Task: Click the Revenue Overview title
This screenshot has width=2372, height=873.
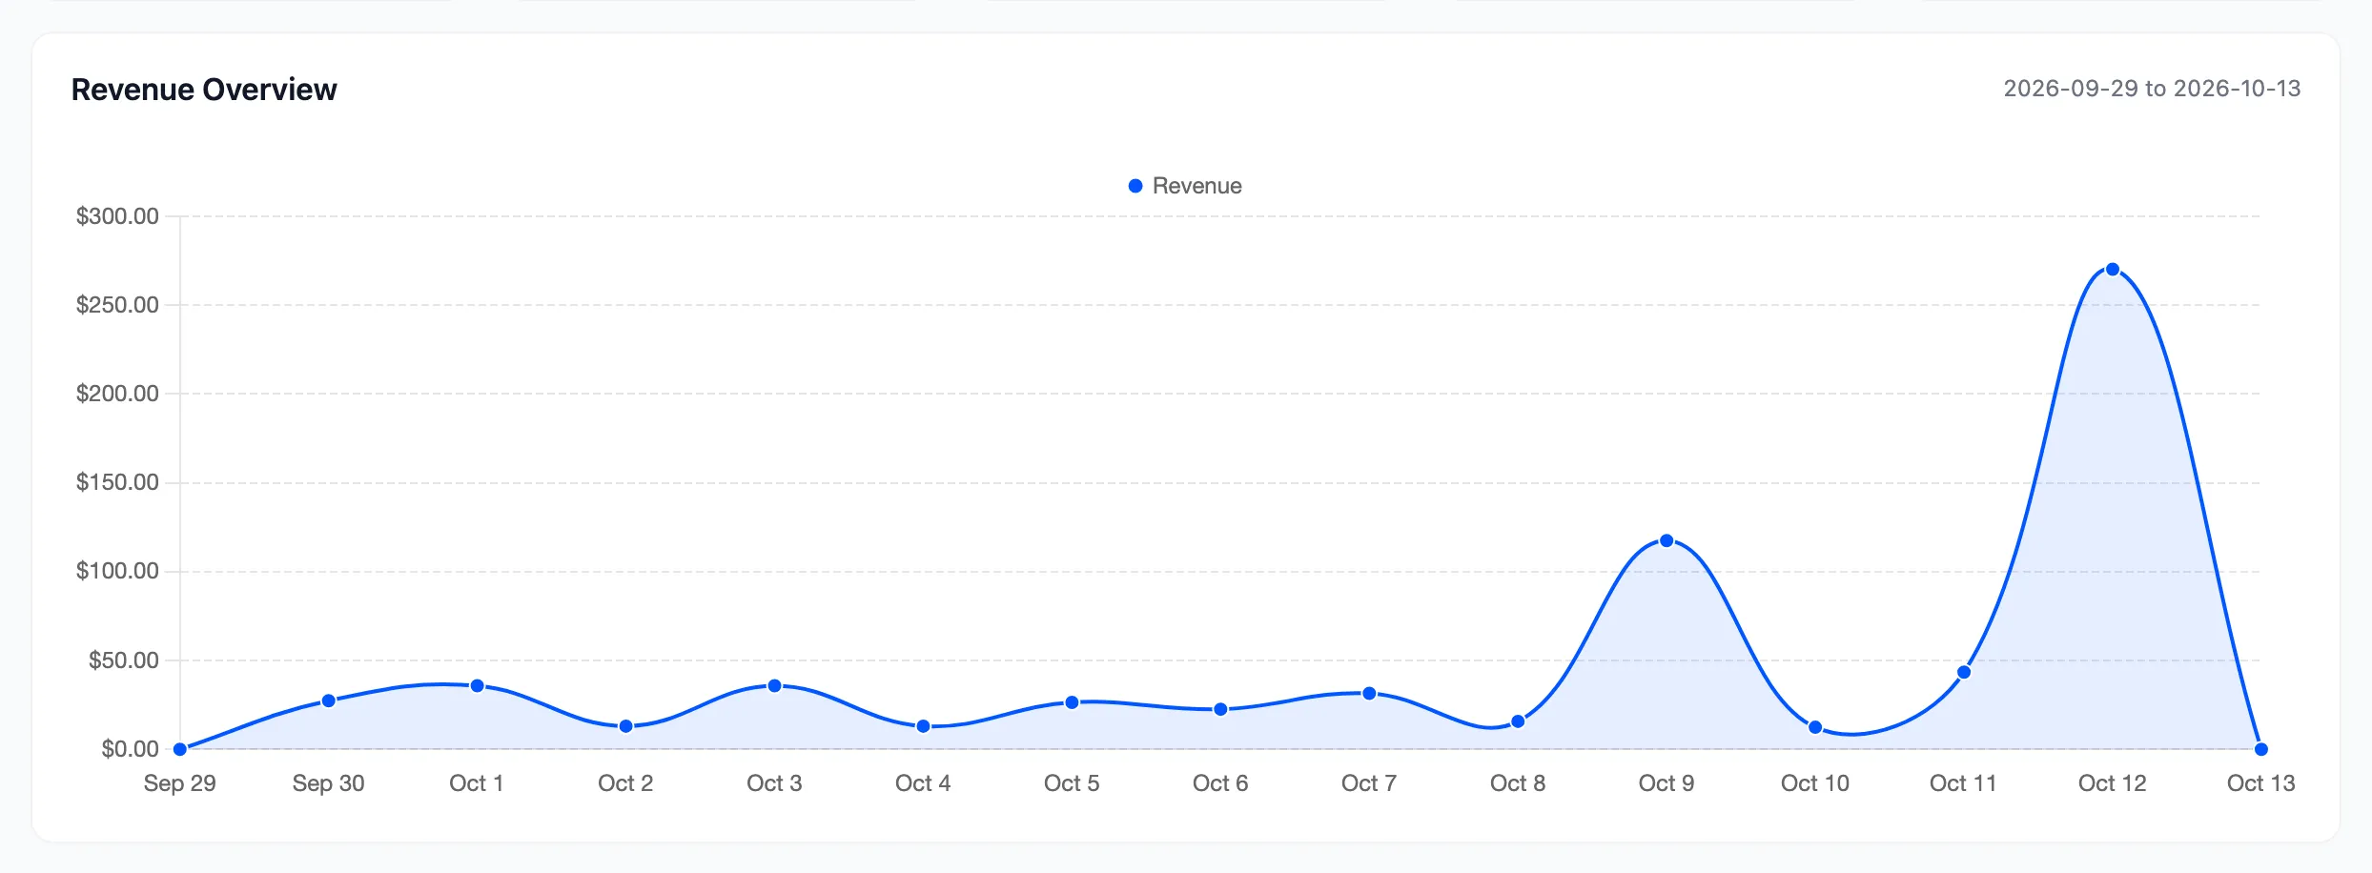Action: [204, 90]
